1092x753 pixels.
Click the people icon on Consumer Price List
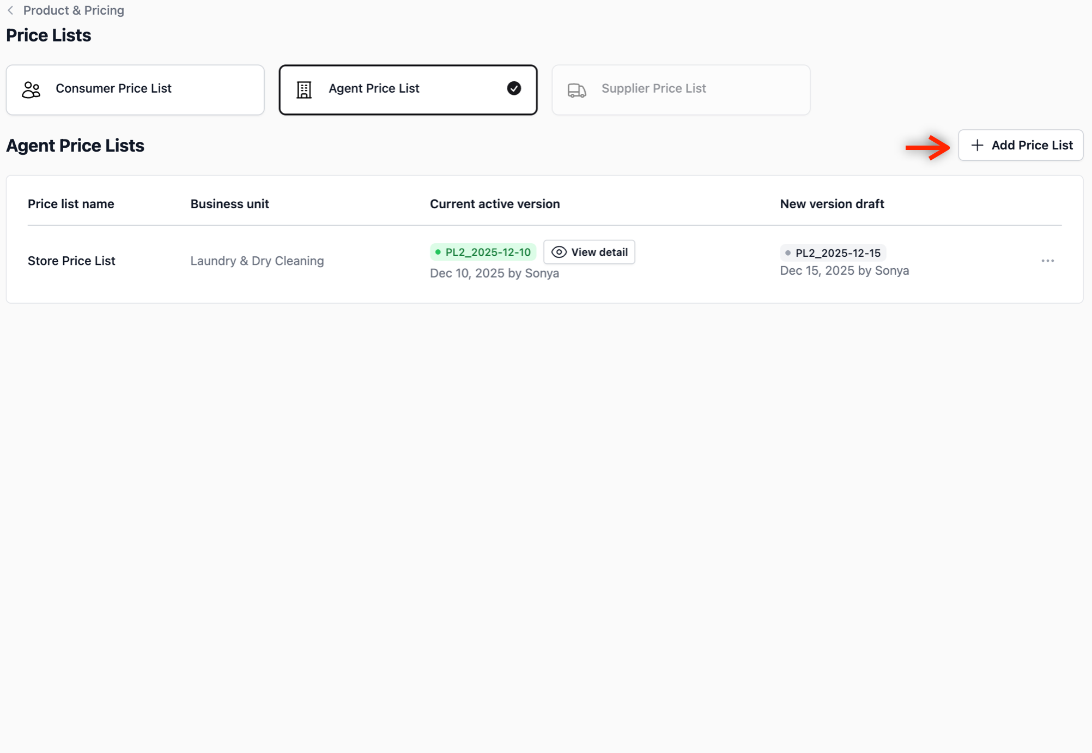[x=31, y=89]
